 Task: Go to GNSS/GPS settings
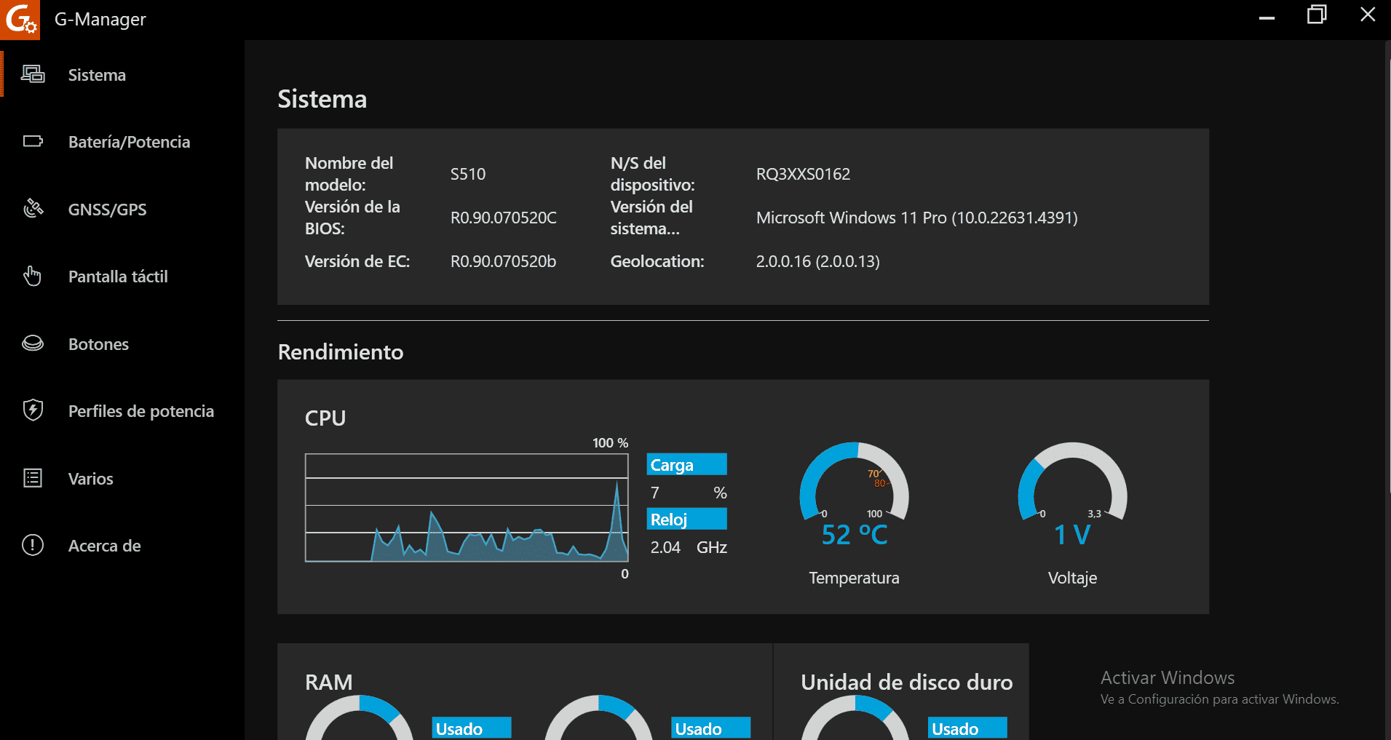point(122,210)
